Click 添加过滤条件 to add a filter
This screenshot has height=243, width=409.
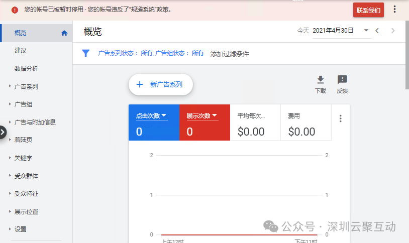point(230,54)
